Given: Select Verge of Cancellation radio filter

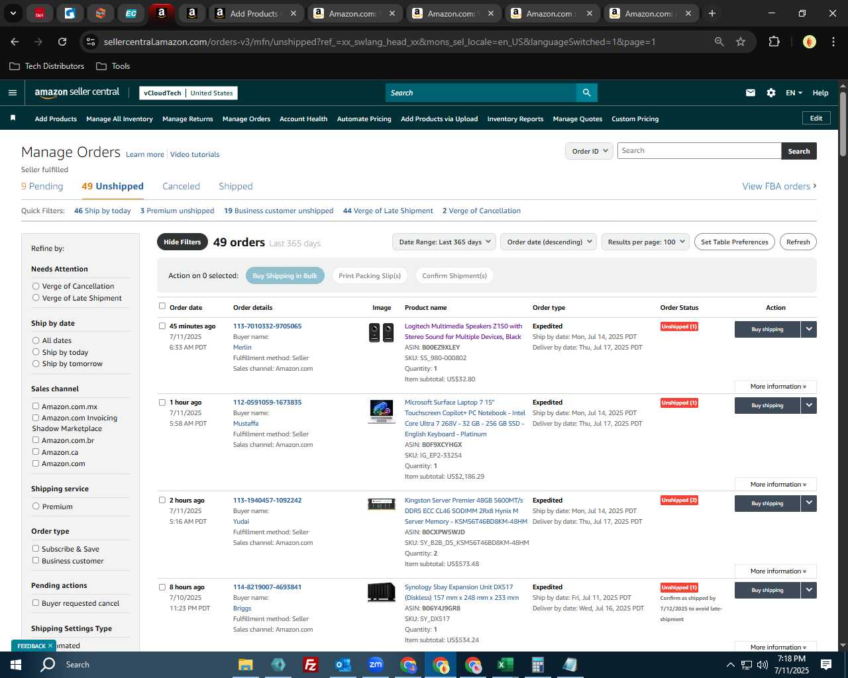Looking at the screenshot, I should point(36,286).
